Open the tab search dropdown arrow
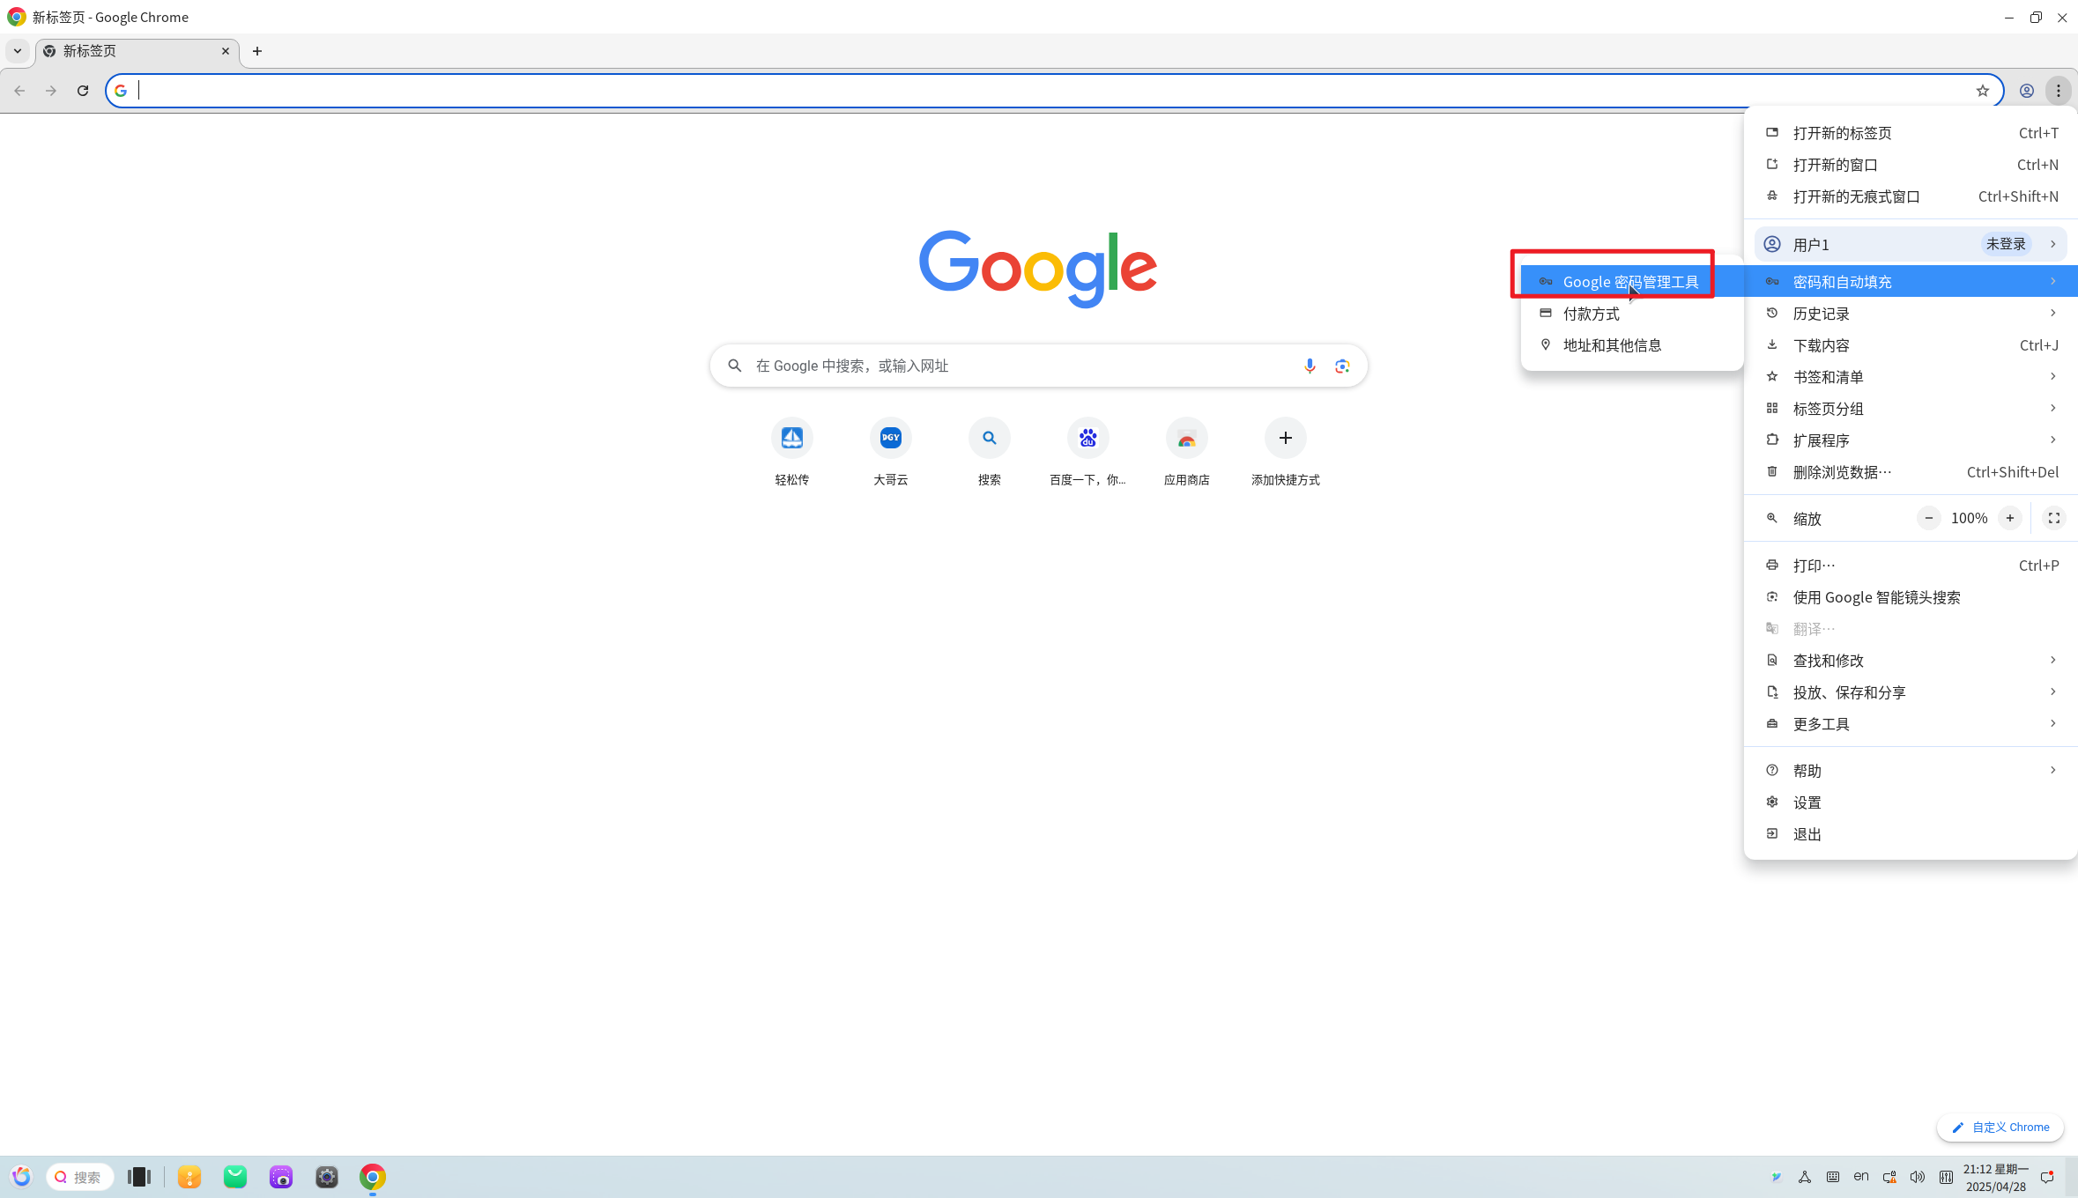The image size is (2078, 1198). [18, 51]
